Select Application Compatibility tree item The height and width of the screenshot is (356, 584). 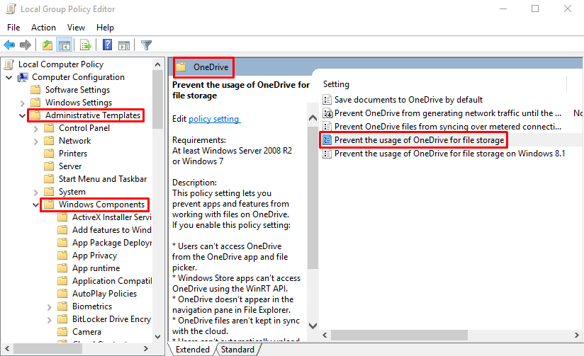112,280
